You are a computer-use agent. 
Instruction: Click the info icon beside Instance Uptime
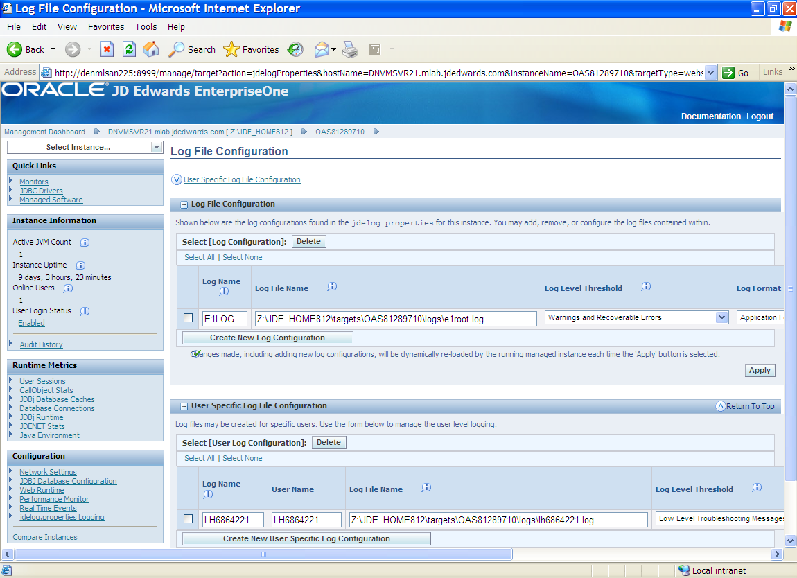(80, 265)
